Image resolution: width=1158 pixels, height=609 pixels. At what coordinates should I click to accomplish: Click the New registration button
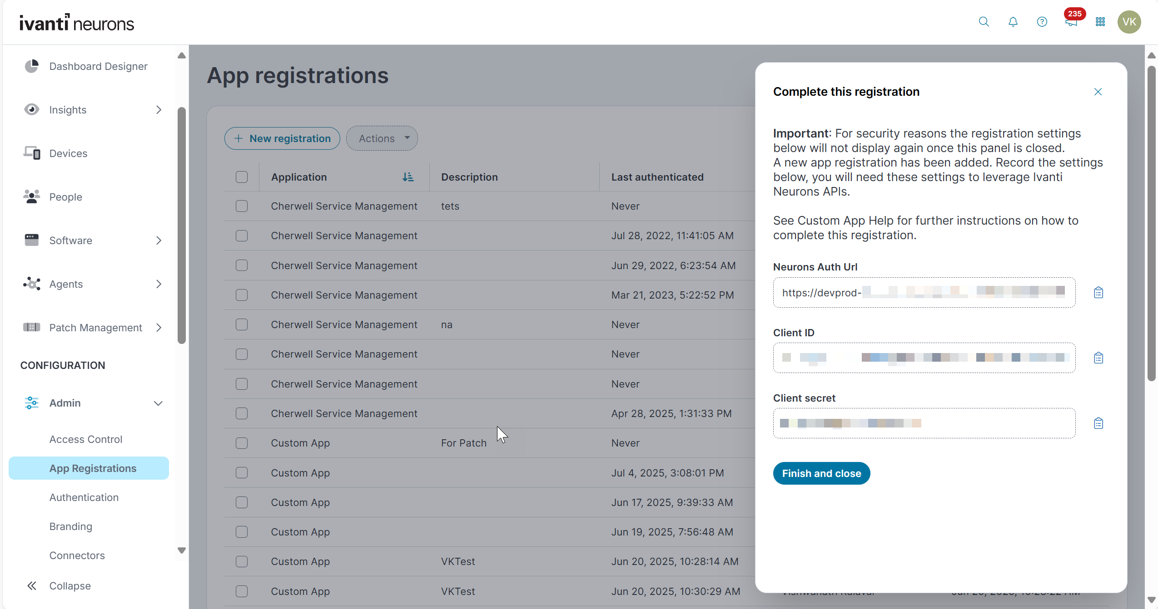282,138
